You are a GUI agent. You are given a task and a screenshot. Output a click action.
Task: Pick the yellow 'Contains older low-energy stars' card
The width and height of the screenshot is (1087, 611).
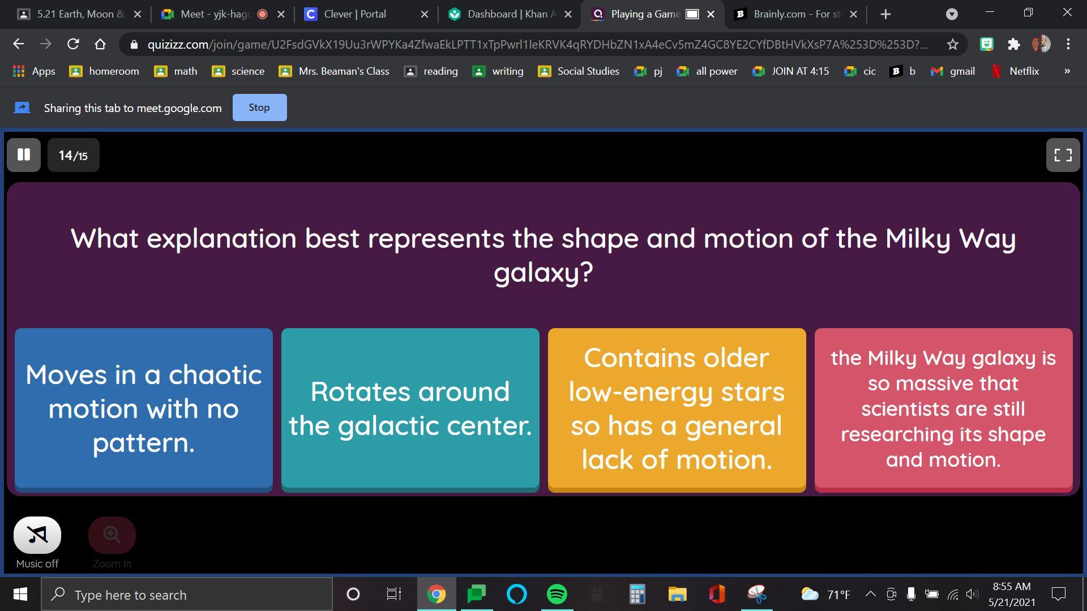[677, 408]
